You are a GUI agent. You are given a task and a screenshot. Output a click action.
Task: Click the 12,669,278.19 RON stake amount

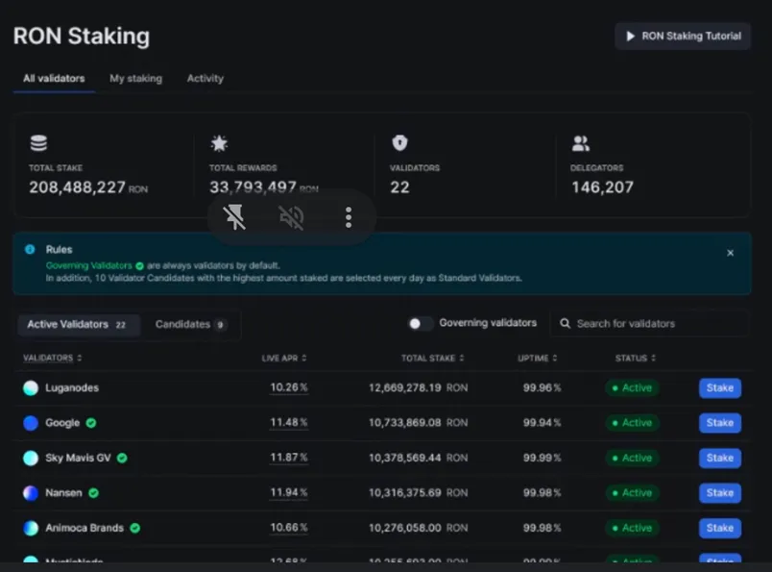[418, 388]
